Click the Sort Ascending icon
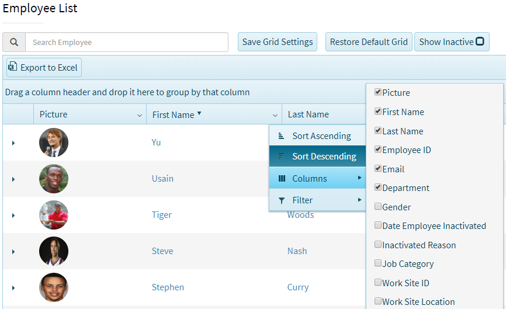 282,136
